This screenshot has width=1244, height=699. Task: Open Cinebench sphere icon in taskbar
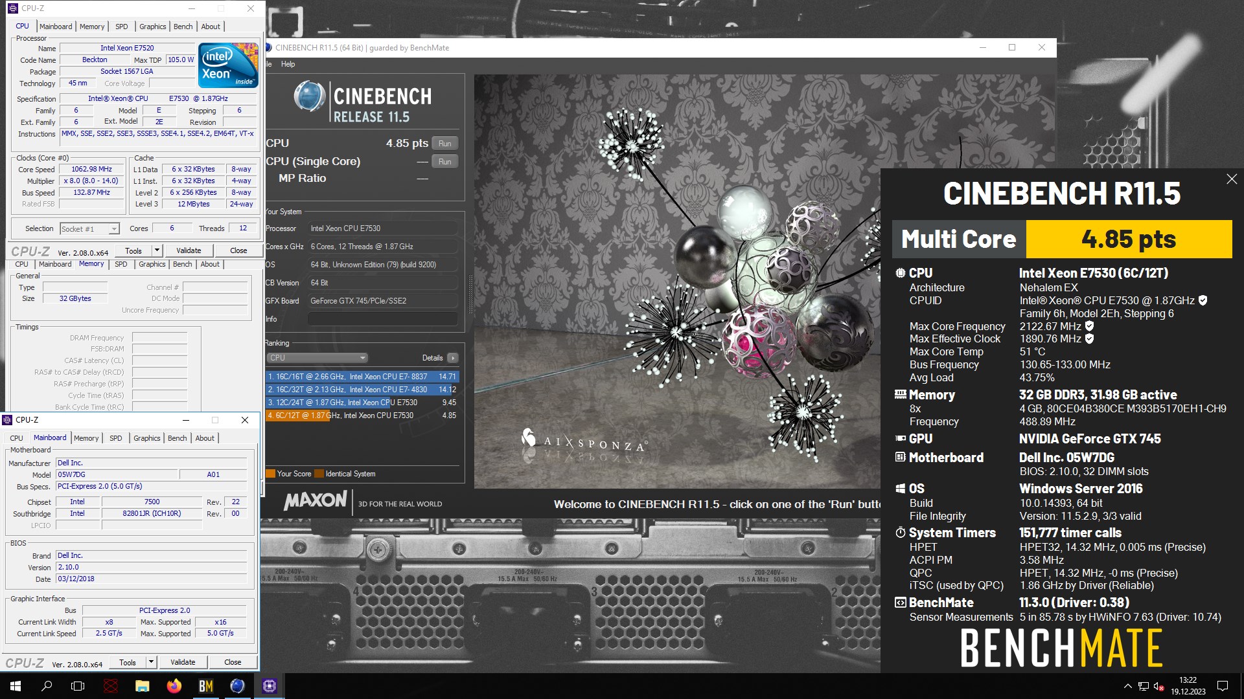tap(237, 686)
